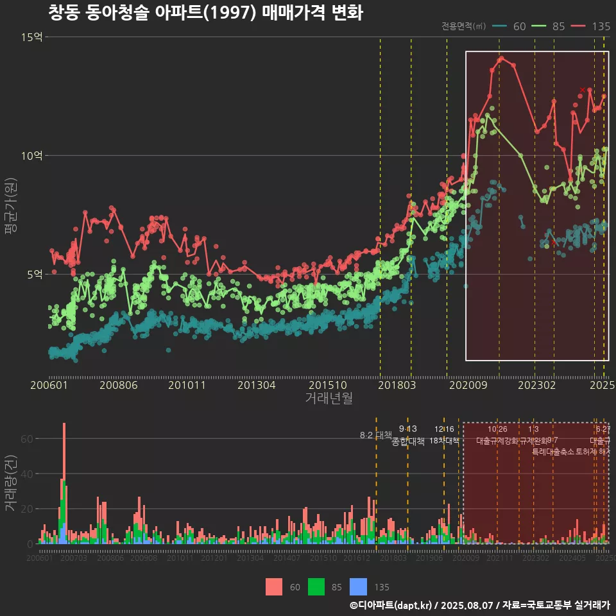Screen dimensions: 616x616
Task: Click the '대출규제강화' annotation label
Action: click(497, 441)
